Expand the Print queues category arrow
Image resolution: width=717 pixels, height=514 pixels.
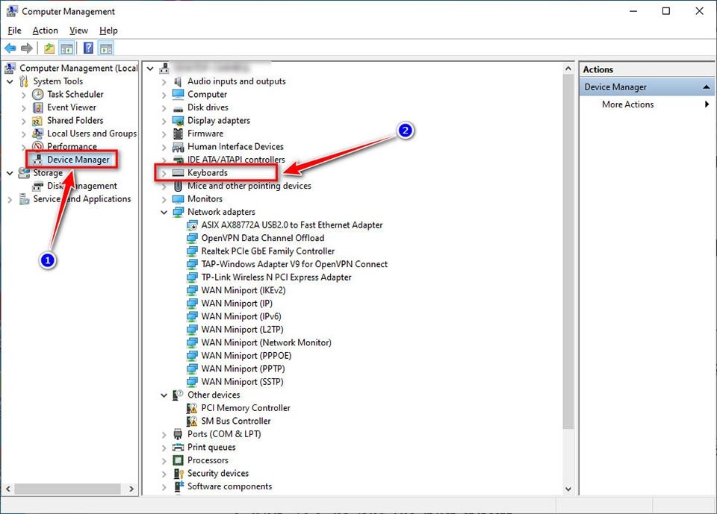click(164, 448)
